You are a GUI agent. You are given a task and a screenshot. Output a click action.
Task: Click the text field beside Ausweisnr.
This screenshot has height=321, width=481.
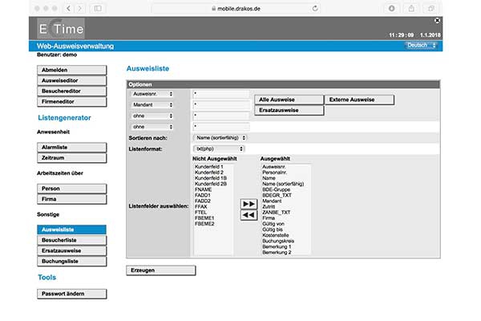[220, 95]
